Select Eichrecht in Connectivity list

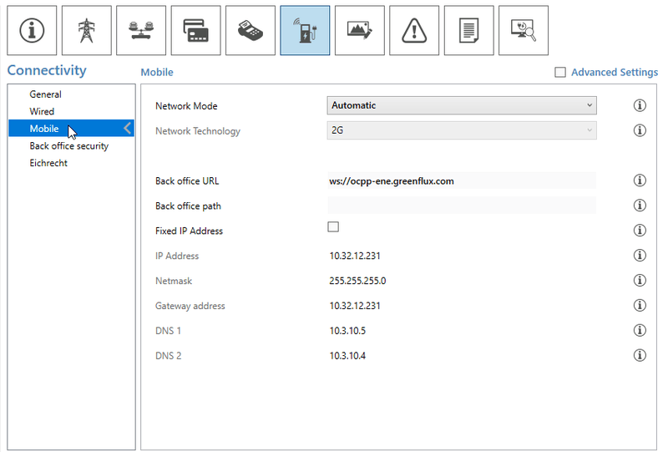tap(71, 163)
